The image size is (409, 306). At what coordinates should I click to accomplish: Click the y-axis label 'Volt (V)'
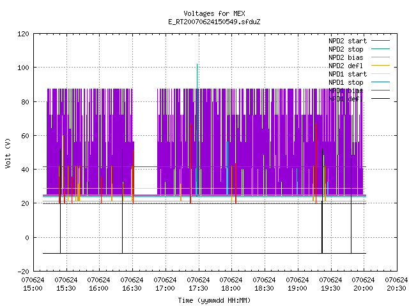[8, 153]
